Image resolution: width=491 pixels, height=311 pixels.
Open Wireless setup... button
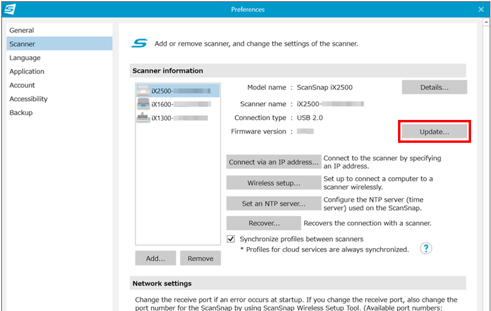[x=274, y=183]
